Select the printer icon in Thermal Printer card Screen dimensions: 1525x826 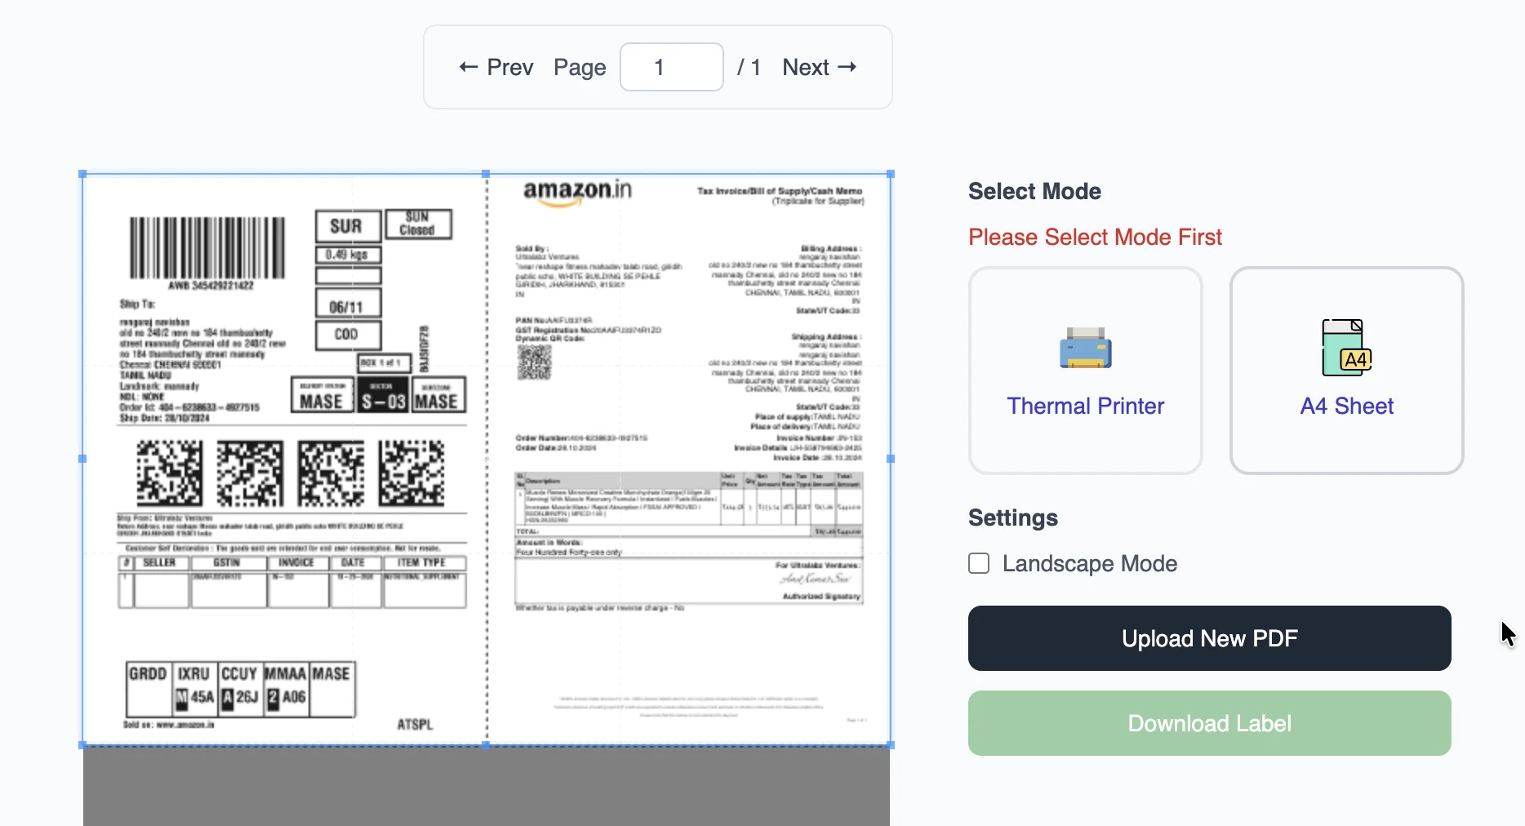coord(1085,349)
